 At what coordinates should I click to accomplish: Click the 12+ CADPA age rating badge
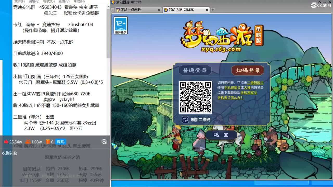[x=121, y=25]
